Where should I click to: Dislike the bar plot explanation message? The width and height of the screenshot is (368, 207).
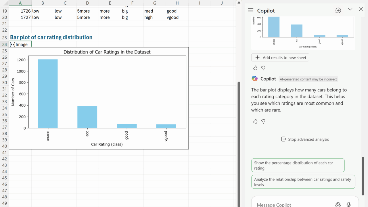(263, 121)
